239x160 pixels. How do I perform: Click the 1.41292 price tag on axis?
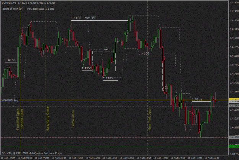click(x=234, y=106)
